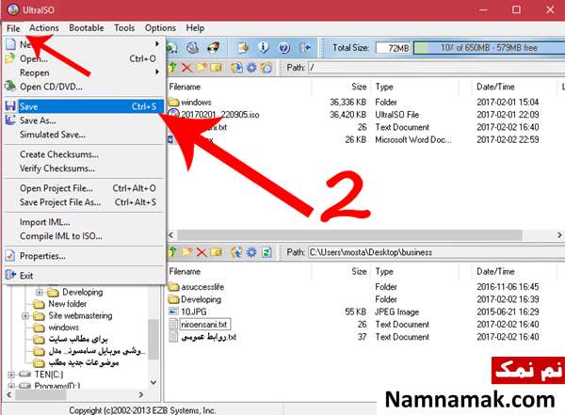Click the Properties checkmark icon

click(x=10, y=255)
